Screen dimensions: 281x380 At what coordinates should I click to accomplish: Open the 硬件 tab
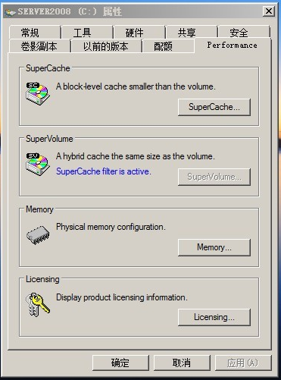(139, 33)
